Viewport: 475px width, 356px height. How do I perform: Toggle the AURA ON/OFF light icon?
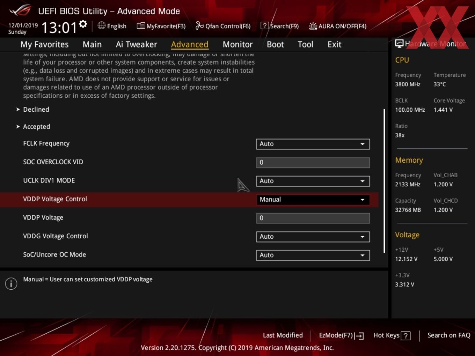(x=313, y=26)
